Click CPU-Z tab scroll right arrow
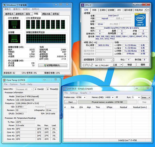This screenshot has height=147, width=155. [x=148, y=10]
